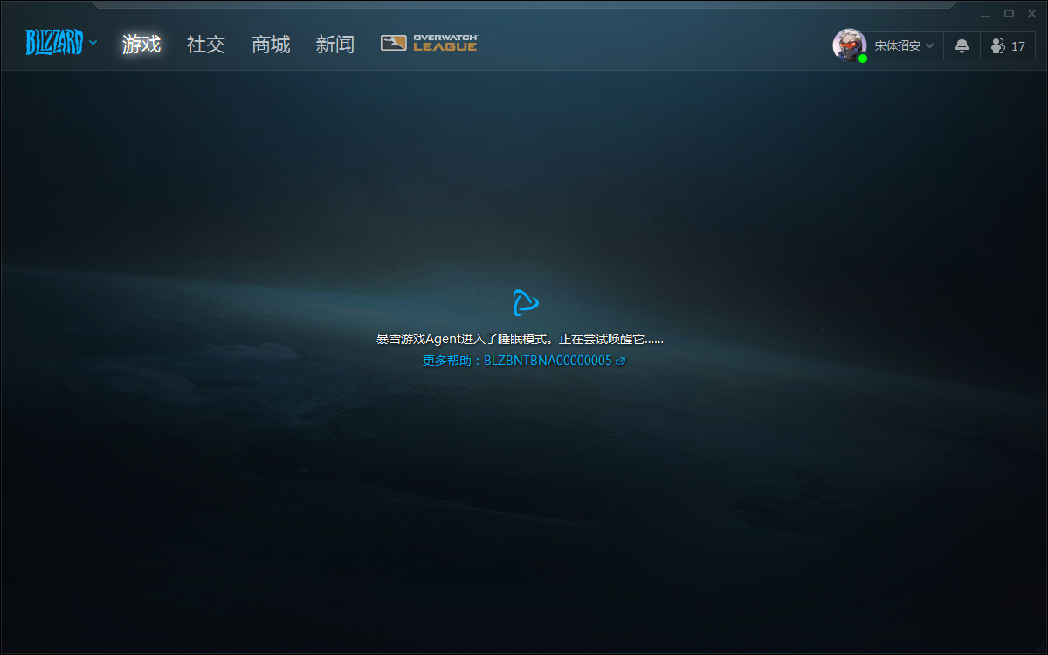Switch to the 社交 tab

point(206,45)
